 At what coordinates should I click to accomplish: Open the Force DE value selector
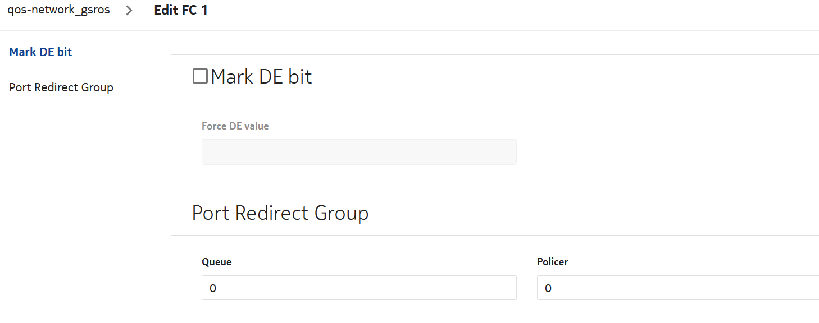click(359, 152)
